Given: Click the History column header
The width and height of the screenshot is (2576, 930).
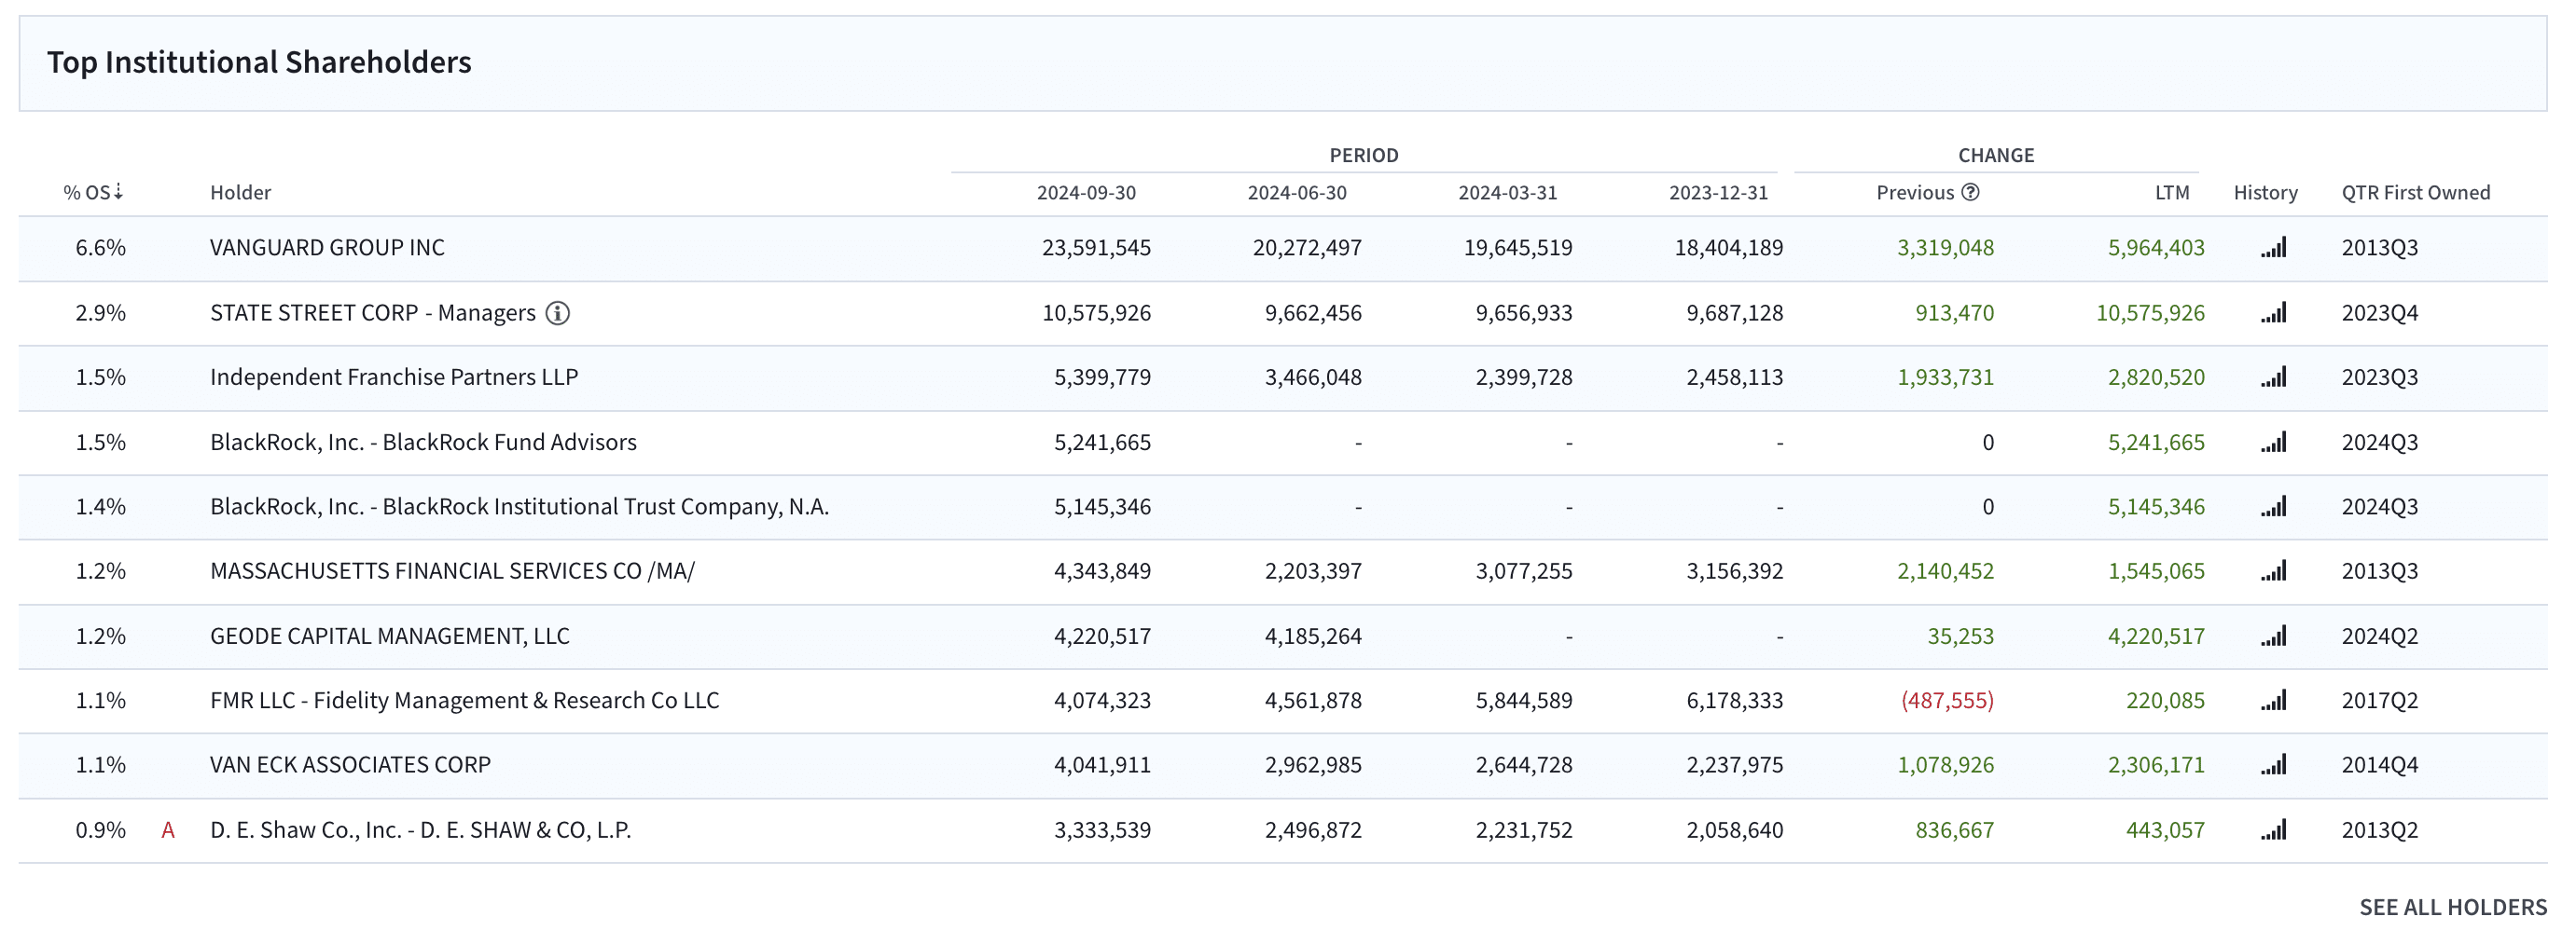Looking at the screenshot, I should (2266, 192).
